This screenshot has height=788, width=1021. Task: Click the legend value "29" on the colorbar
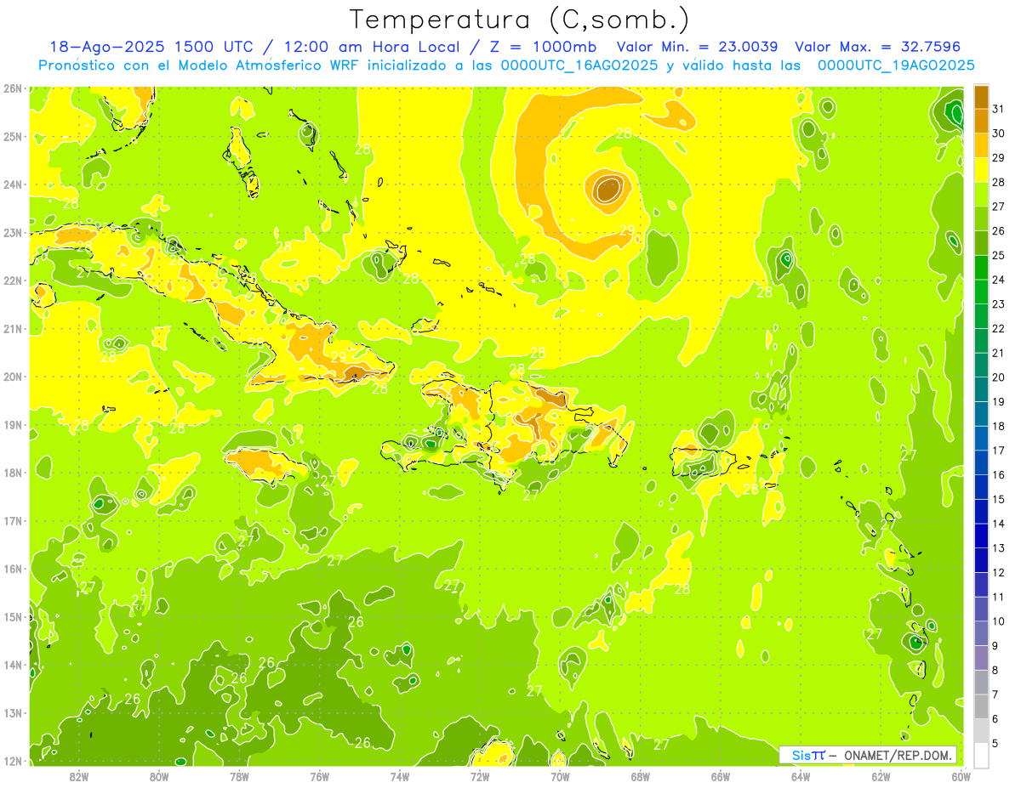pyautogui.click(x=999, y=158)
